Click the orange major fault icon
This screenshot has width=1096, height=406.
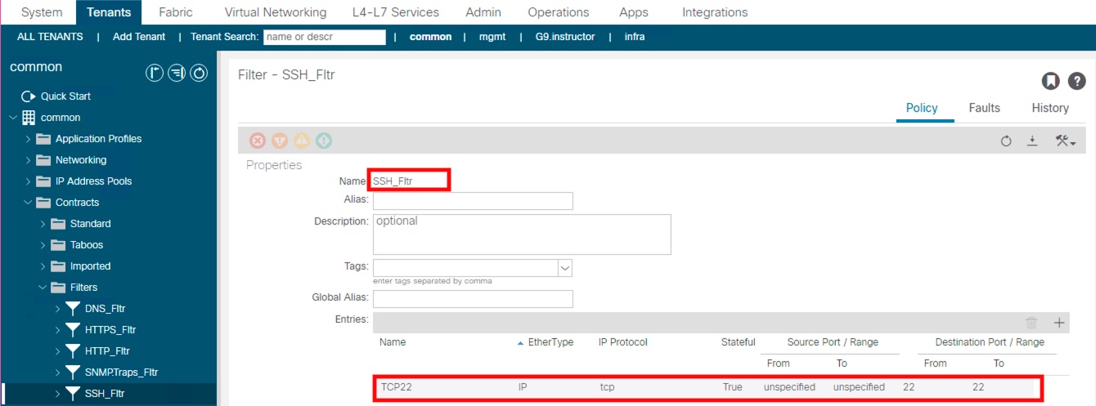(x=280, y=141)
